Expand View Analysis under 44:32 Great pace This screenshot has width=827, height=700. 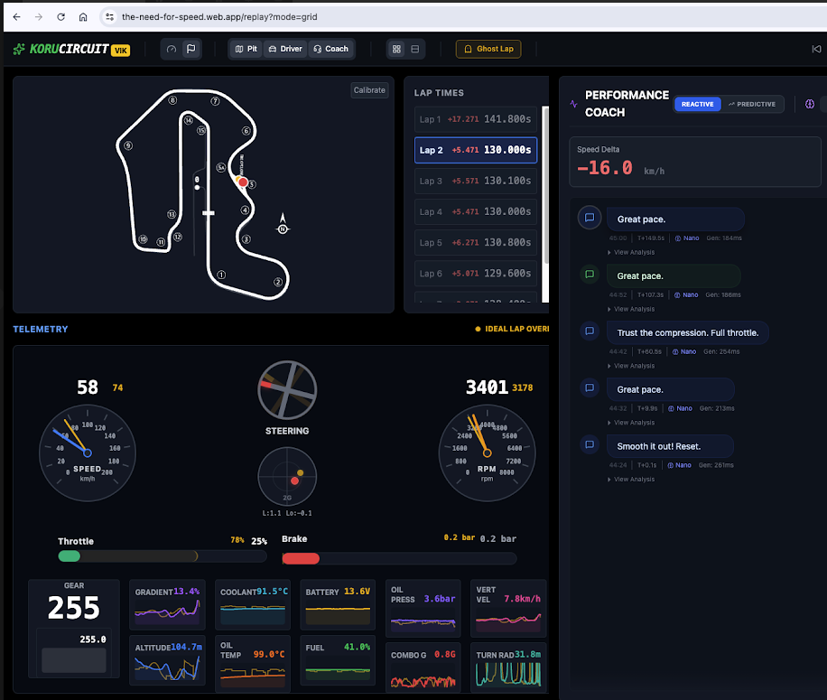631,423
